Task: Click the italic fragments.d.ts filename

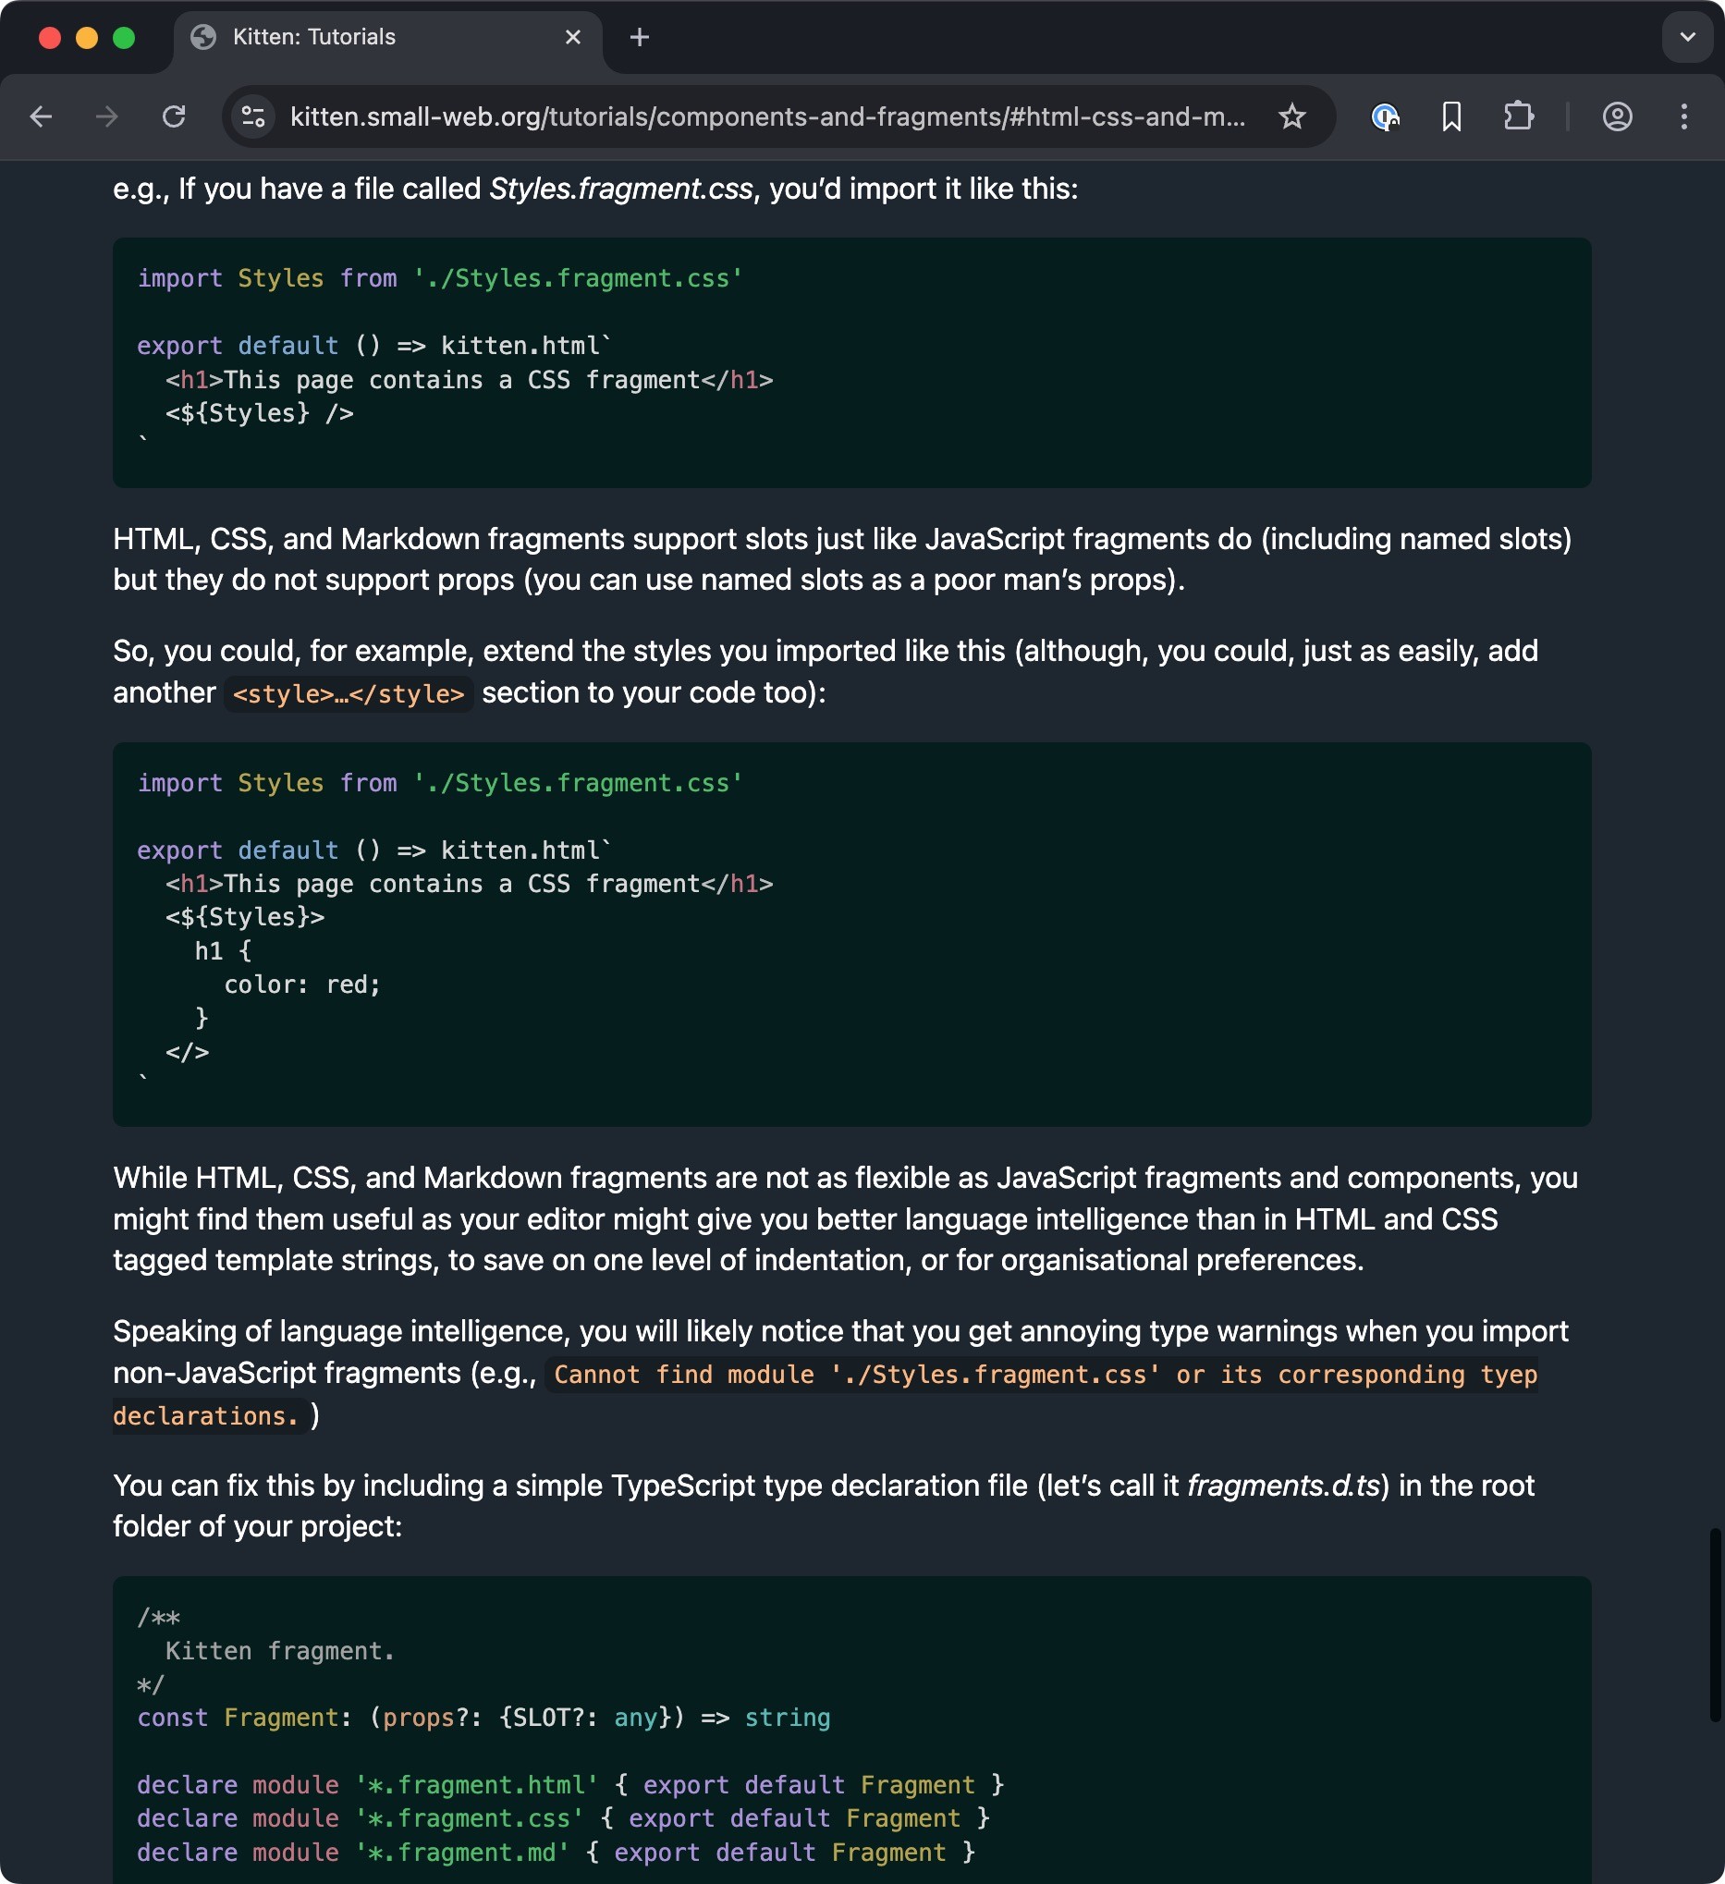Action: click(1283, 1486)
